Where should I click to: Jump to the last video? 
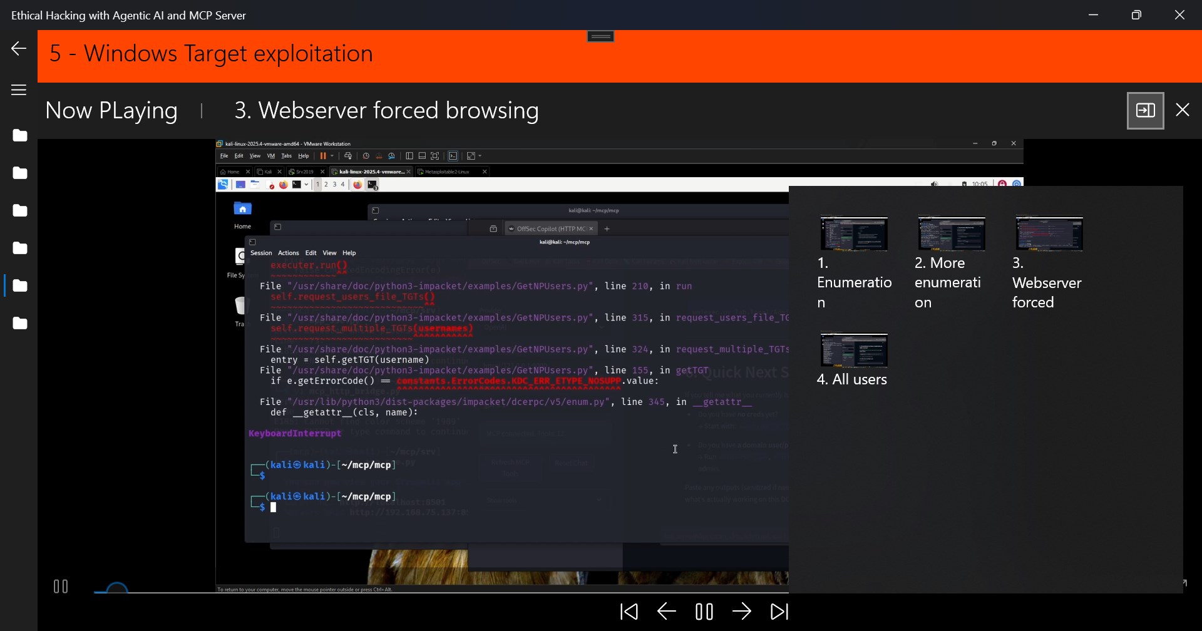tap(779, 612)
